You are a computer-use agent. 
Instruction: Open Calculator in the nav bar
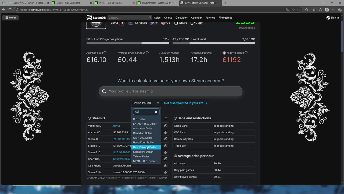(181, 18)
